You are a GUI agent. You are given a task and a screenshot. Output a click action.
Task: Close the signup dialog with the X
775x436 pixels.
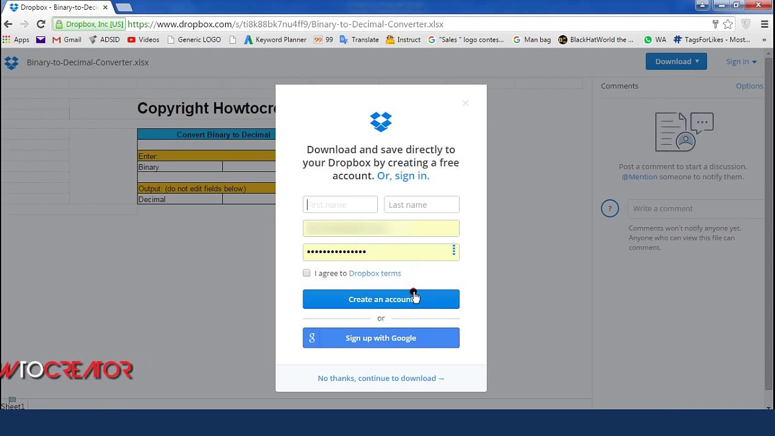click(466, 103)
